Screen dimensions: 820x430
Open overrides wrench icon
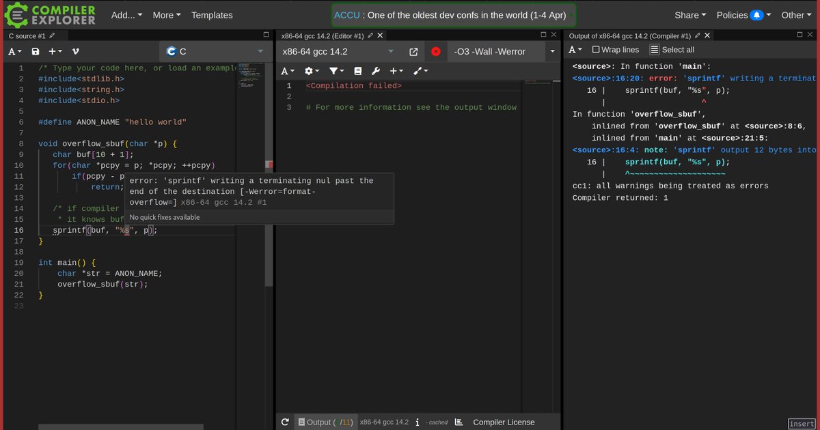(x=375, y=71)
